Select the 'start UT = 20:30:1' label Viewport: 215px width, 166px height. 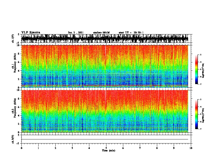coord(131,33)
